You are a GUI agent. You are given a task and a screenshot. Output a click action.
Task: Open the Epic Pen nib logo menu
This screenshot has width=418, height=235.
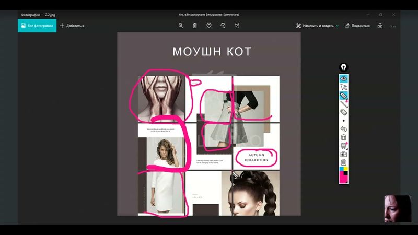click(x=343, y=67)
